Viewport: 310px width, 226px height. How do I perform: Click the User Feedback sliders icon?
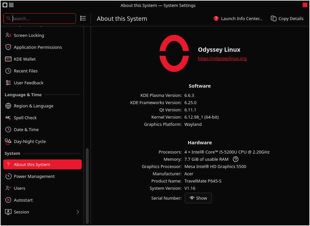(8, 83)
